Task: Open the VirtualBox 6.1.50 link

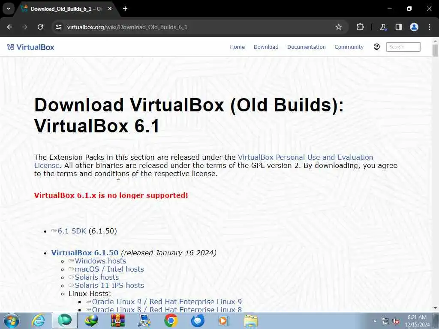Action: coord(85,253)
